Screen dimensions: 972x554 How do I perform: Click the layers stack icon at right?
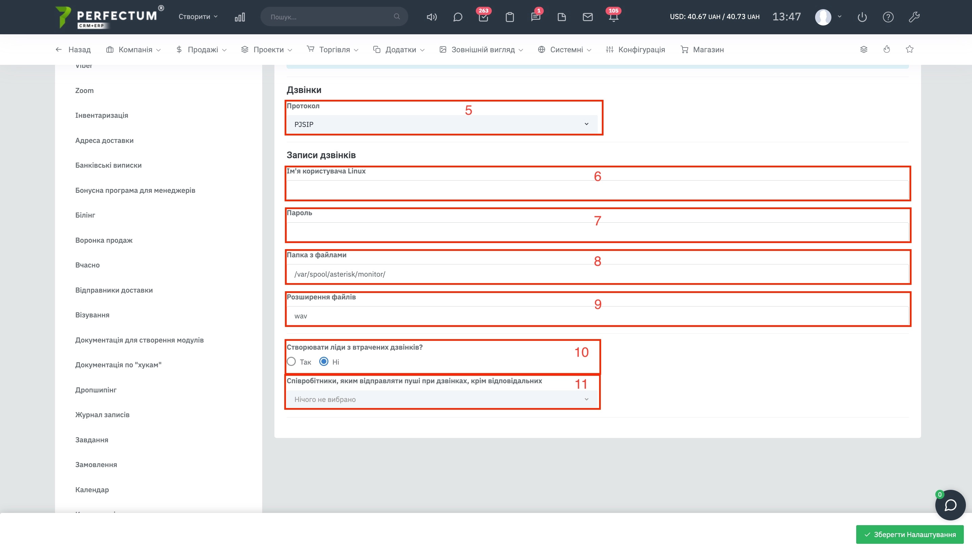pyautogui.click(x=864, y=50)
